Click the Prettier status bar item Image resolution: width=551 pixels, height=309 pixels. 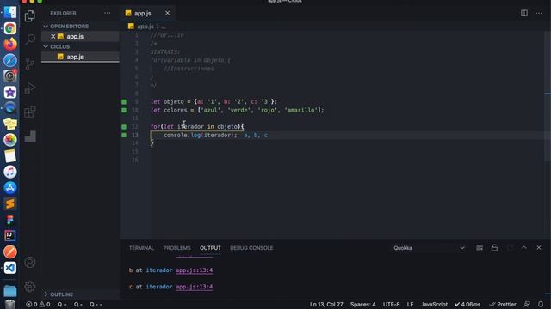[503, 304]
